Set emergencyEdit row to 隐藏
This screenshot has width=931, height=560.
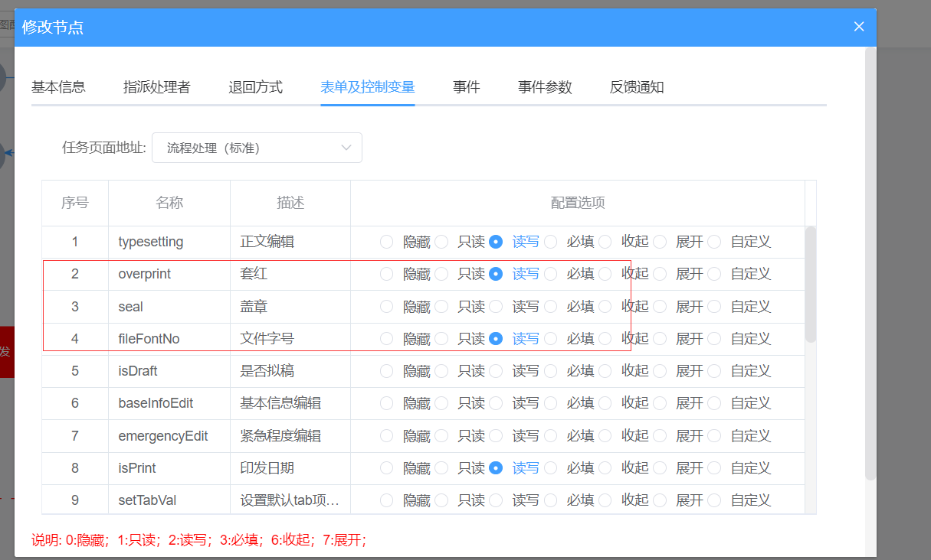[x=387, y=436]
